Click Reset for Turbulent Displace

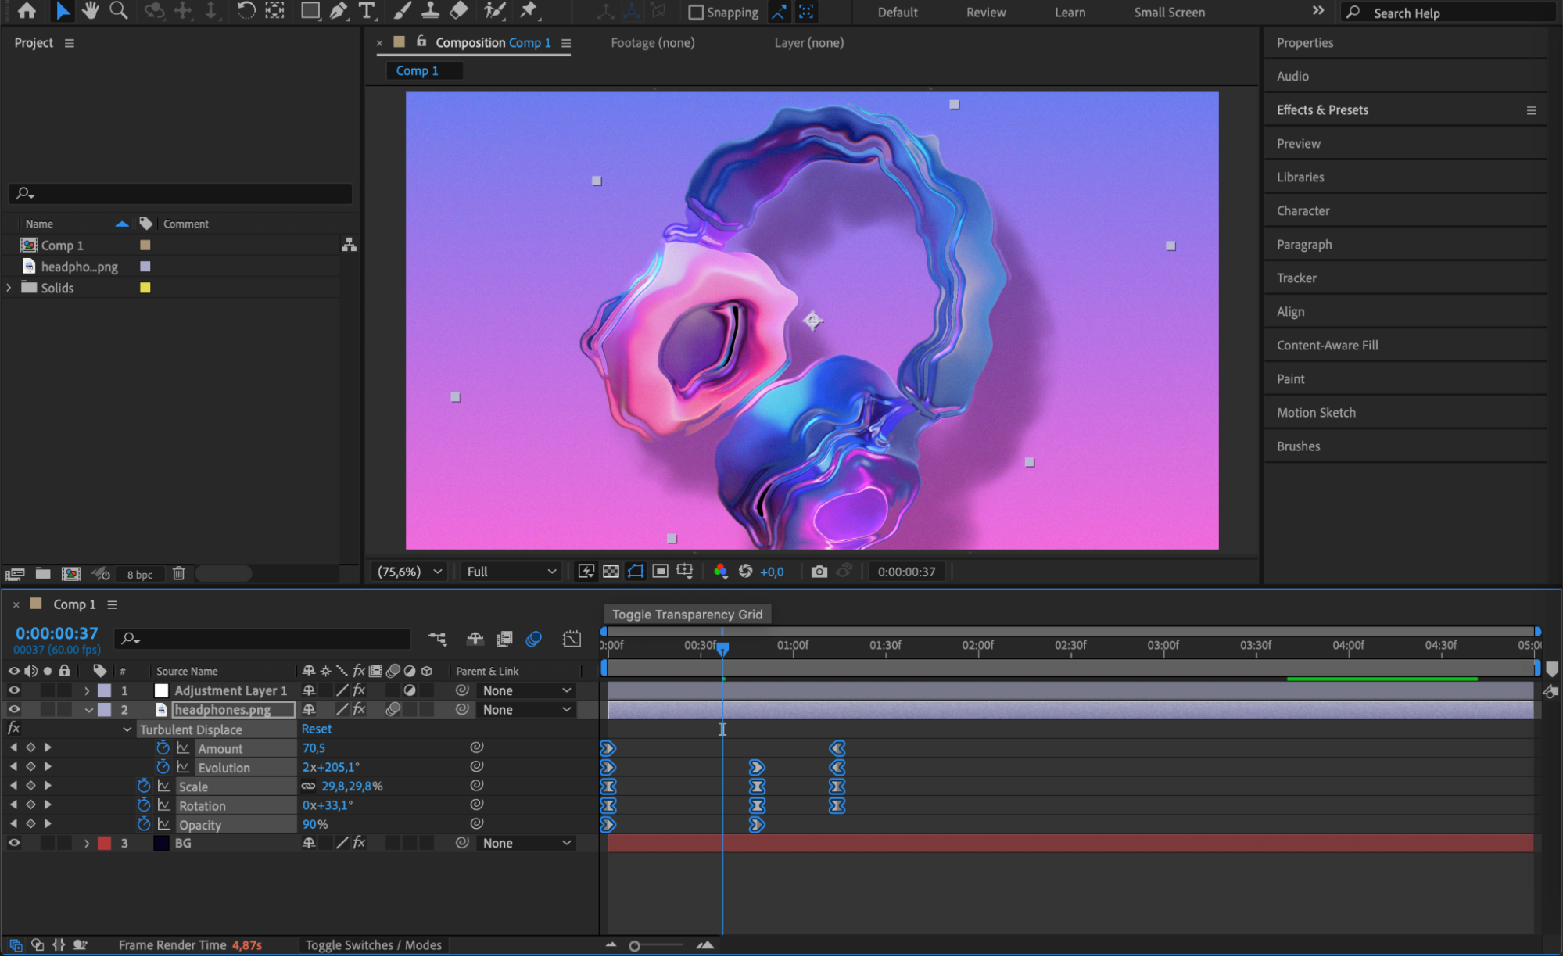[x=317, y=729]
